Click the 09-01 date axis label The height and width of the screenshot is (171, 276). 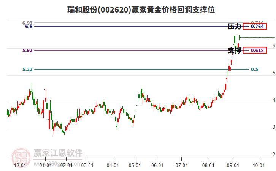(233, 166)
